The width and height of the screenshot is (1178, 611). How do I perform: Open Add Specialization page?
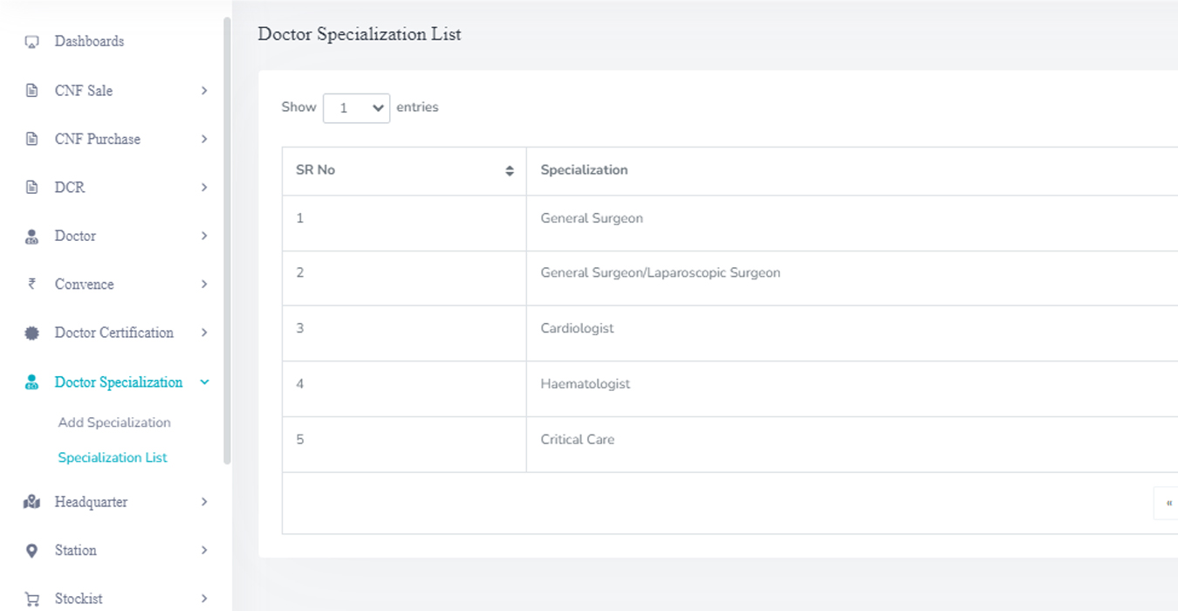click(x=114, y=422)
